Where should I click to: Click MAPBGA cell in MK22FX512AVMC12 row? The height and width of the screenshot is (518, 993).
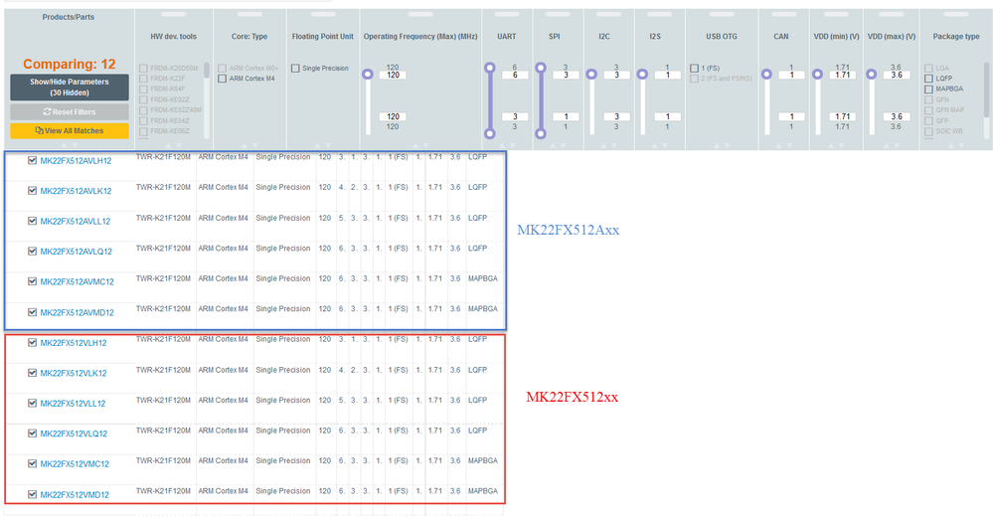click(482, 278)
